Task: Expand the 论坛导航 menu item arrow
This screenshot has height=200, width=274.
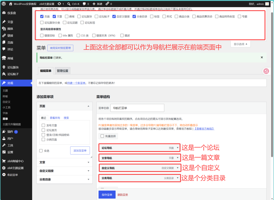Action: 178,148
